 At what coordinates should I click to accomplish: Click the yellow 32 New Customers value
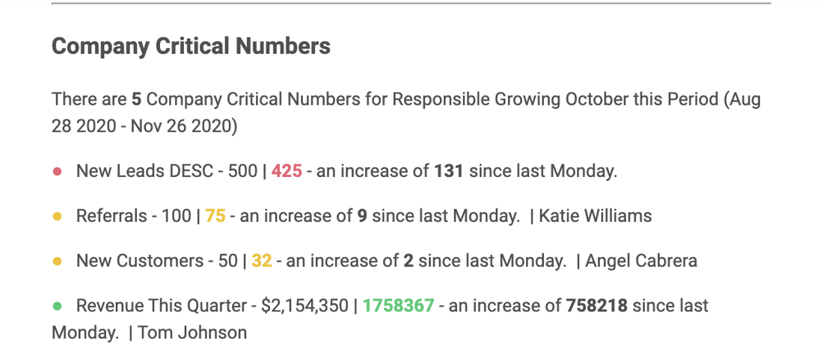262,260
